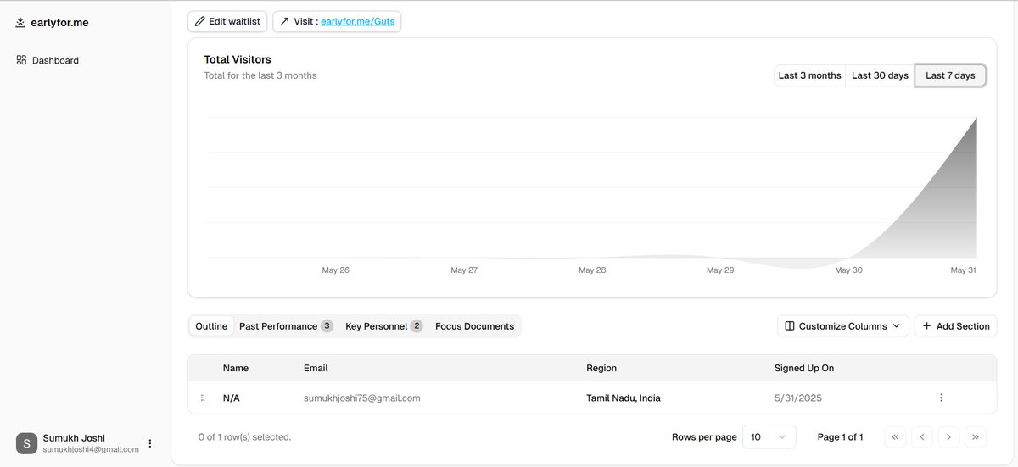Click the arrow icon beside Visit
The height and width of the screenshot is (467, 1018).
point(284,21)
